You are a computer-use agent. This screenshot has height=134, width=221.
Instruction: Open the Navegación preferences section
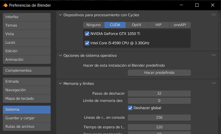pos(27,90)
